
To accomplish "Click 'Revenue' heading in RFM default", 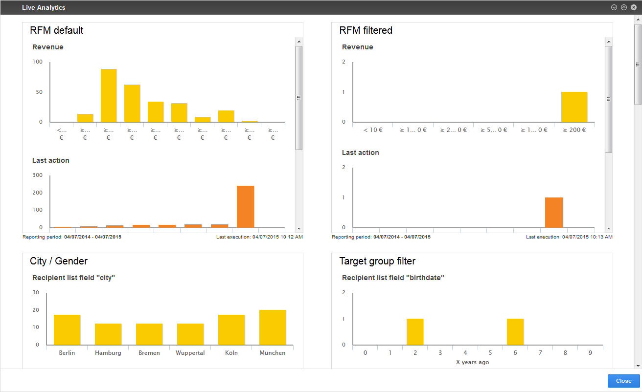I will 48,47.
